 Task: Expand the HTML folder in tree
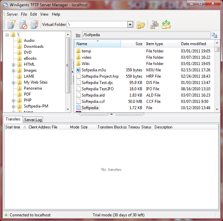13,65
